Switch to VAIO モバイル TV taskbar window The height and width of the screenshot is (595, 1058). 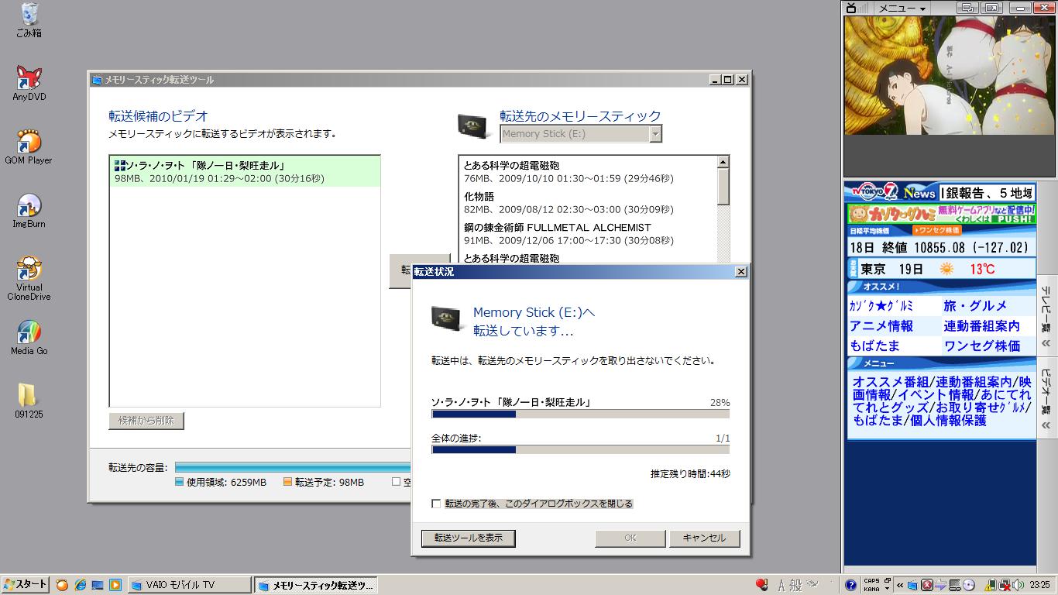coord(189,585)
